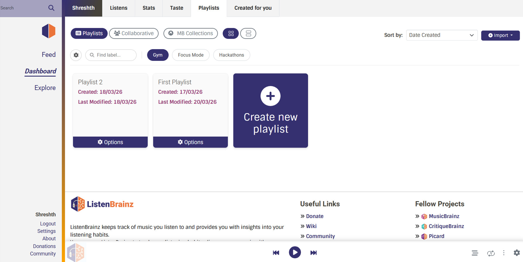523x262 pixels.
Task: Open the Import dropdown menu
Action: click(500, 35)
